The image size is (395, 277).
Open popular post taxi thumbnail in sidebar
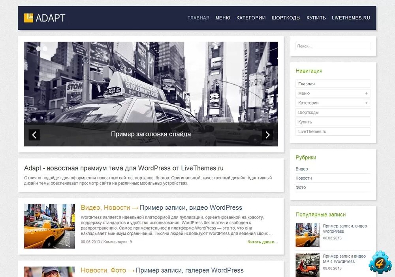(x=307, y=235)
